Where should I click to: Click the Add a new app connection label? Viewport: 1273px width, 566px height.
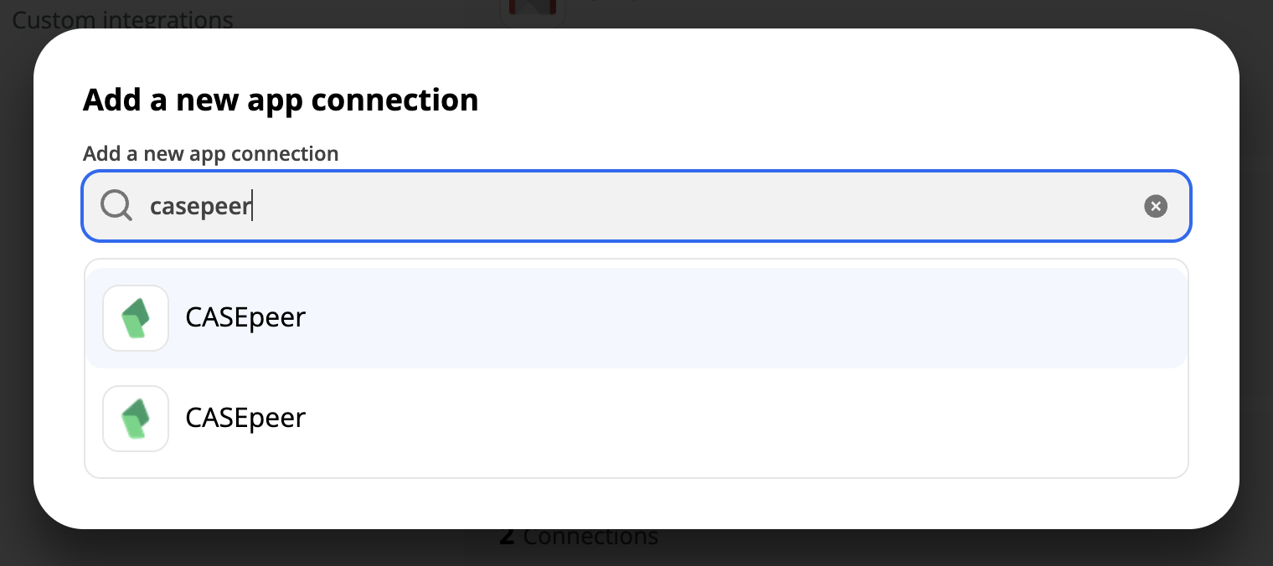pyautogui.click(x=210, y=153)
